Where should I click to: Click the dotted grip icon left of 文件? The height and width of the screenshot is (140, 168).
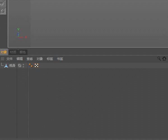pyautogui.click(x=2, y=59)
